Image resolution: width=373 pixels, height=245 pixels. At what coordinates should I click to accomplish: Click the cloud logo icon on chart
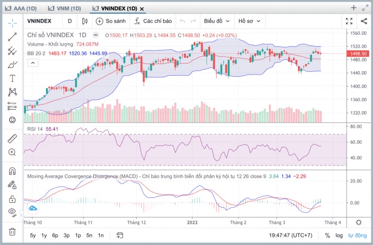coord(33,208)
